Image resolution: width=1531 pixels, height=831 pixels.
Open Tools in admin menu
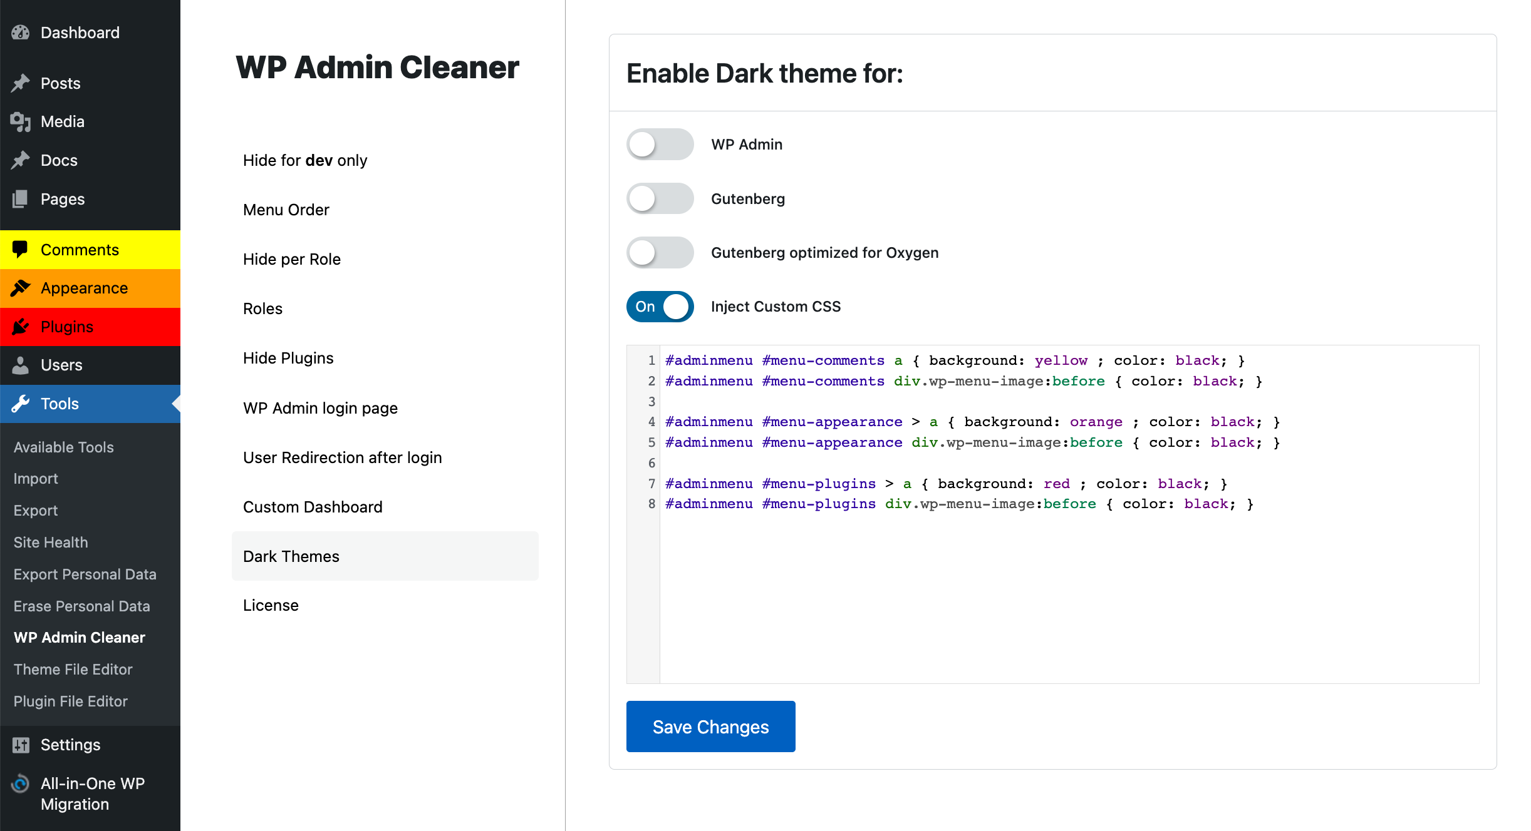(90, 404)
